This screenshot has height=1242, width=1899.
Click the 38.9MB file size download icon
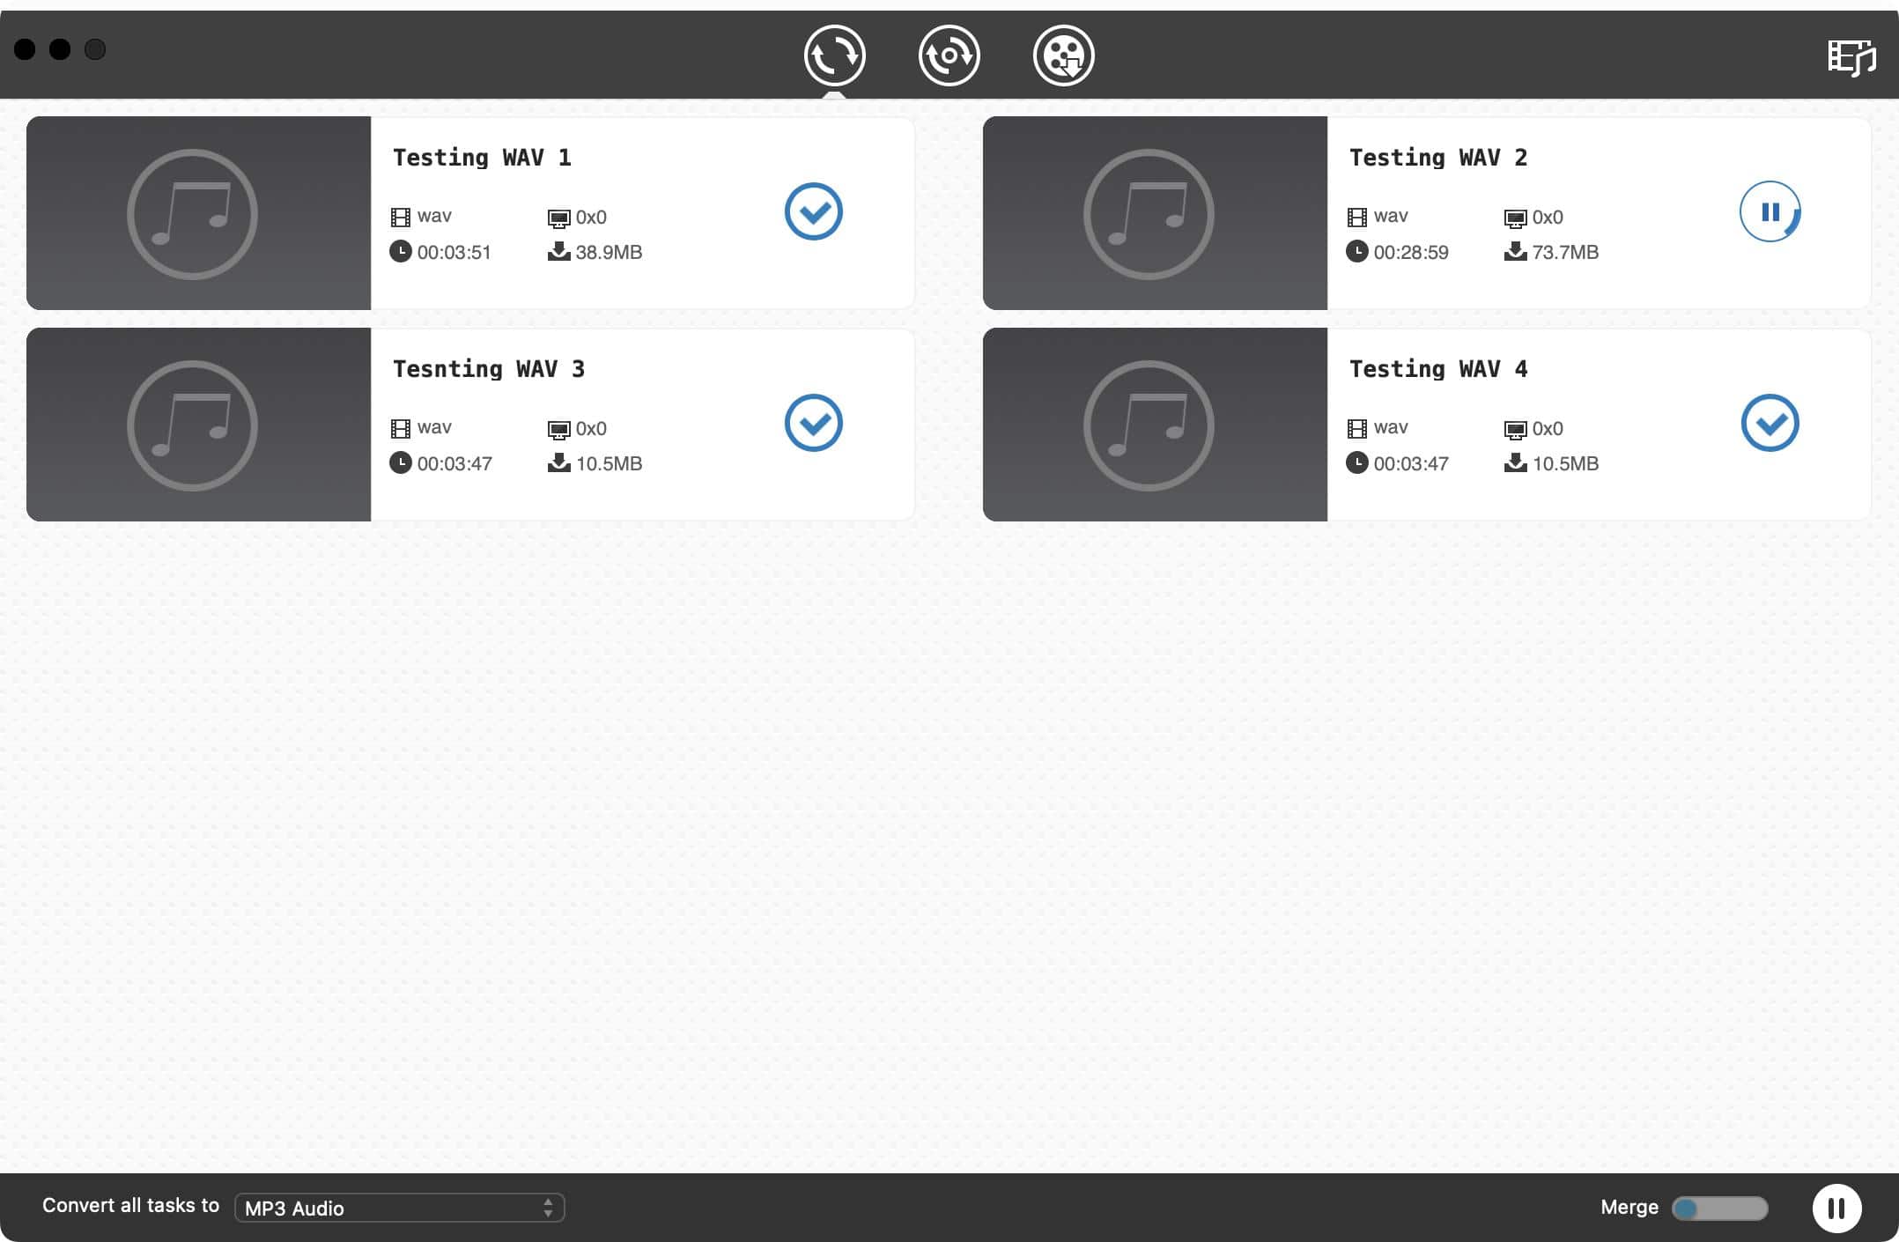pos(558,252)
